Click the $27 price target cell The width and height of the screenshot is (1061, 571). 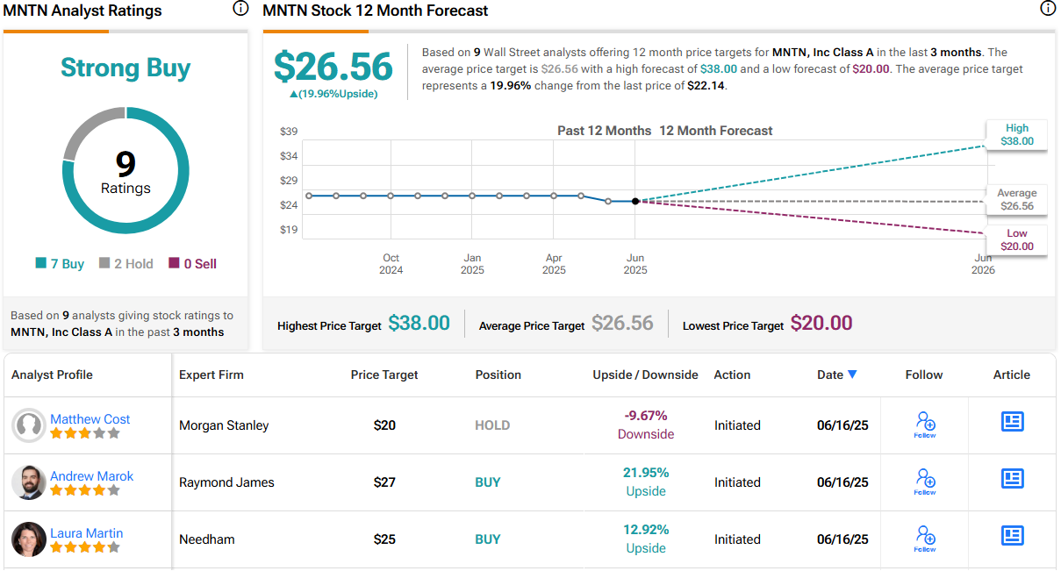pos(384,482)
